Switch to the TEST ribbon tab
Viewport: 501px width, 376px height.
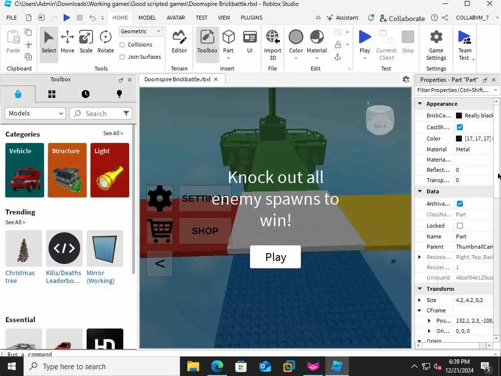pos(202,18)
